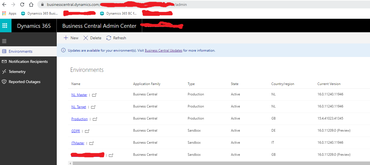
Task: Click the shield icon for Reported Outages
Action: (4, 82)
